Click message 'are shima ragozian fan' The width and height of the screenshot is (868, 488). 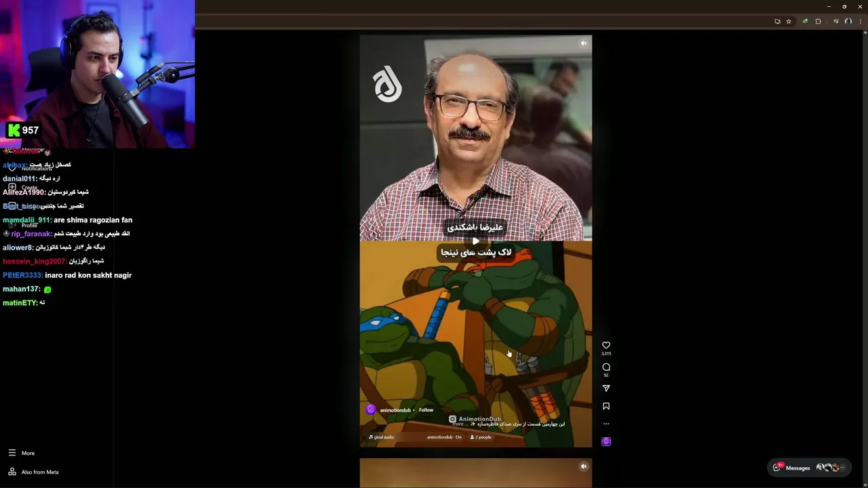(x=94, y=220)
